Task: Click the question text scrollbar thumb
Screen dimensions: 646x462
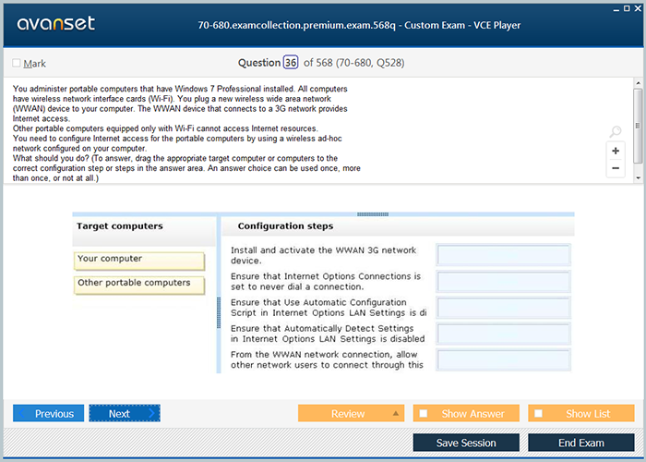Action: (x=638, y=126)
